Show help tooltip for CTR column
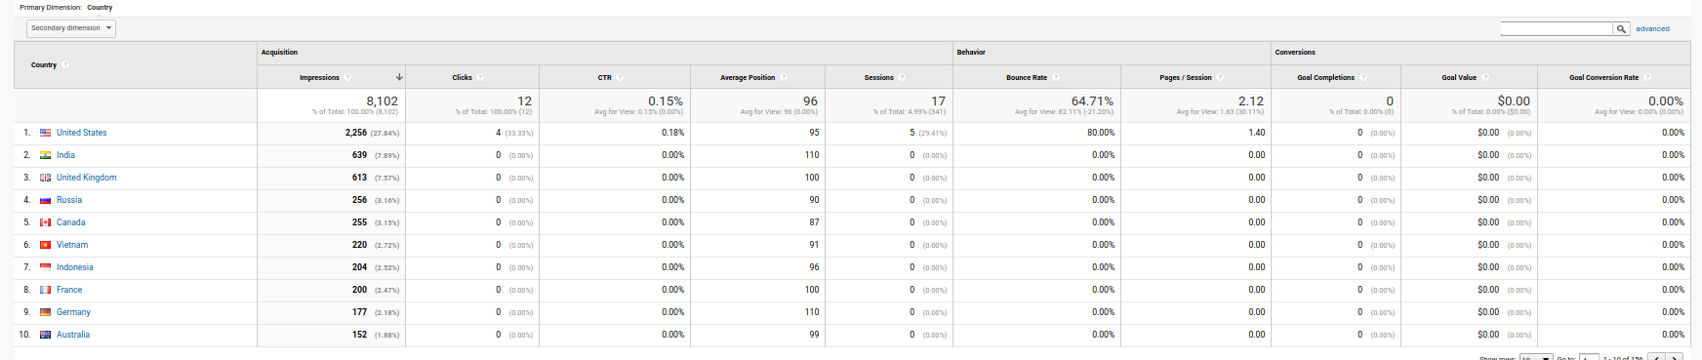This screenshot has height=360, width=1702. click(x=620, y=77)
